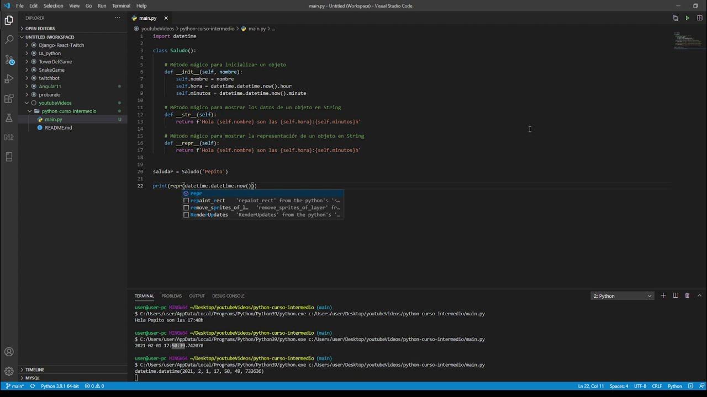Viewport: 707px width, 397px height.
Task: Open the terminal selector dropdown '2: Python'
Action: (622, 296)
